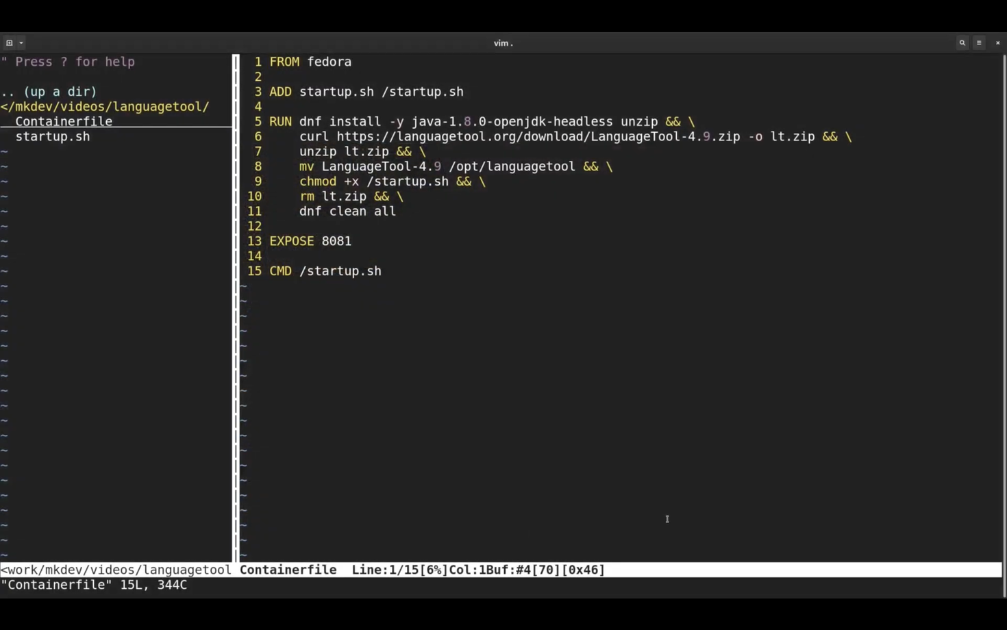Click line number 12 in gutter
1007x630 pixels.
click(254, 226)
